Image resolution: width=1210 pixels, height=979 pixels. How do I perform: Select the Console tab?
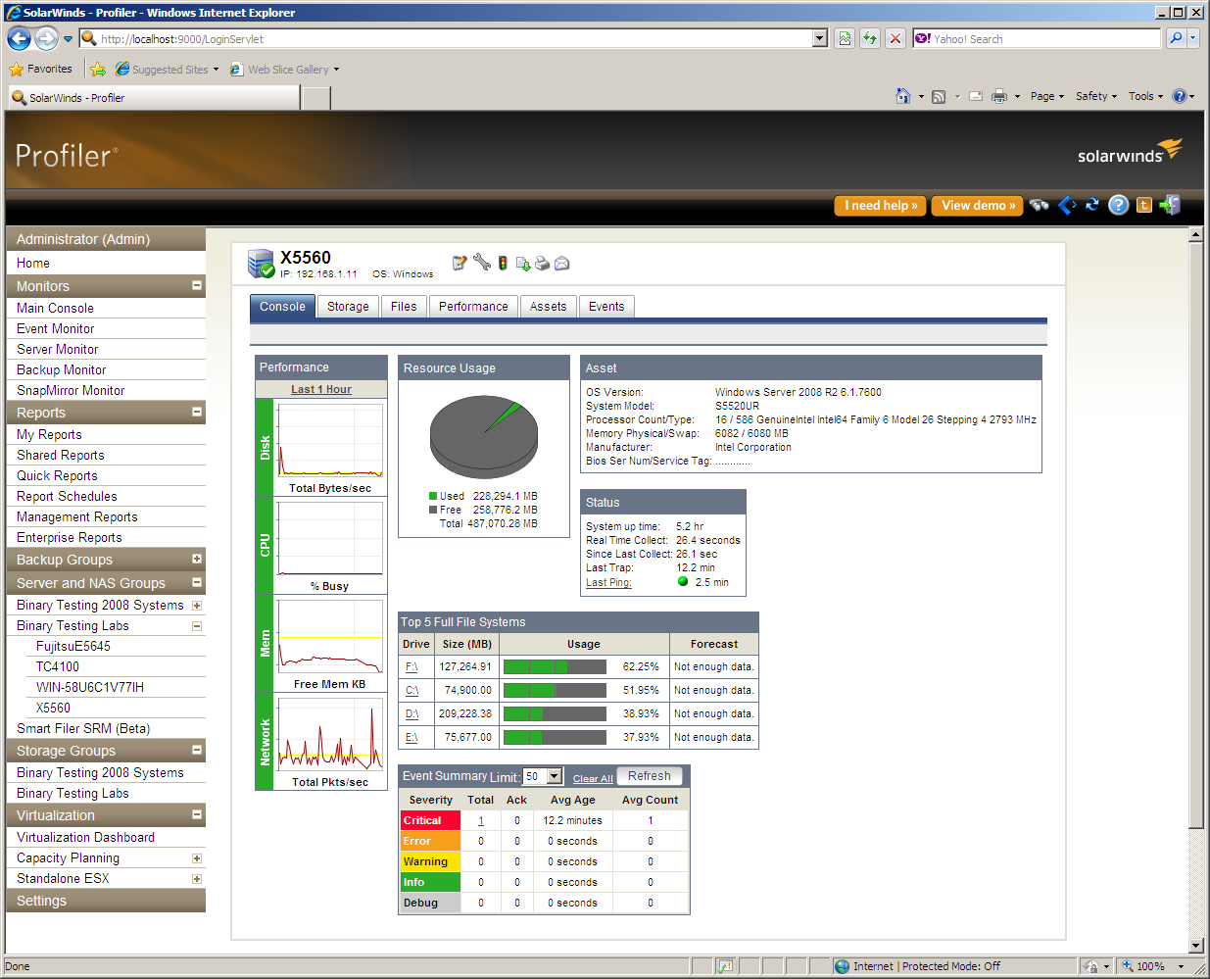282,307
